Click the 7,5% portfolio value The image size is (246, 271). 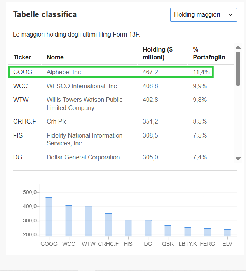click(x=200, y=135)
